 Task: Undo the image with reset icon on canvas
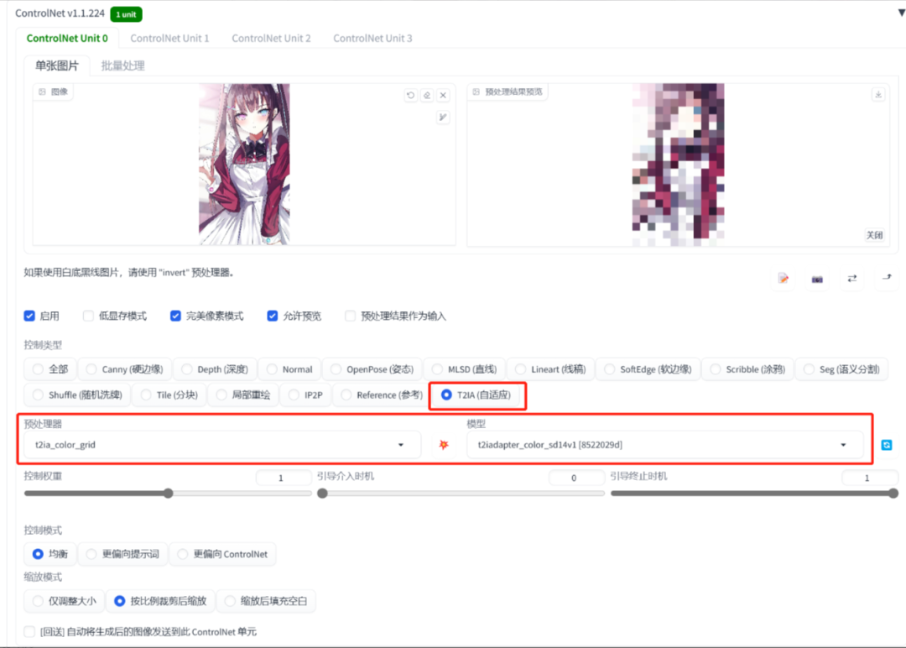coord(409,95)
